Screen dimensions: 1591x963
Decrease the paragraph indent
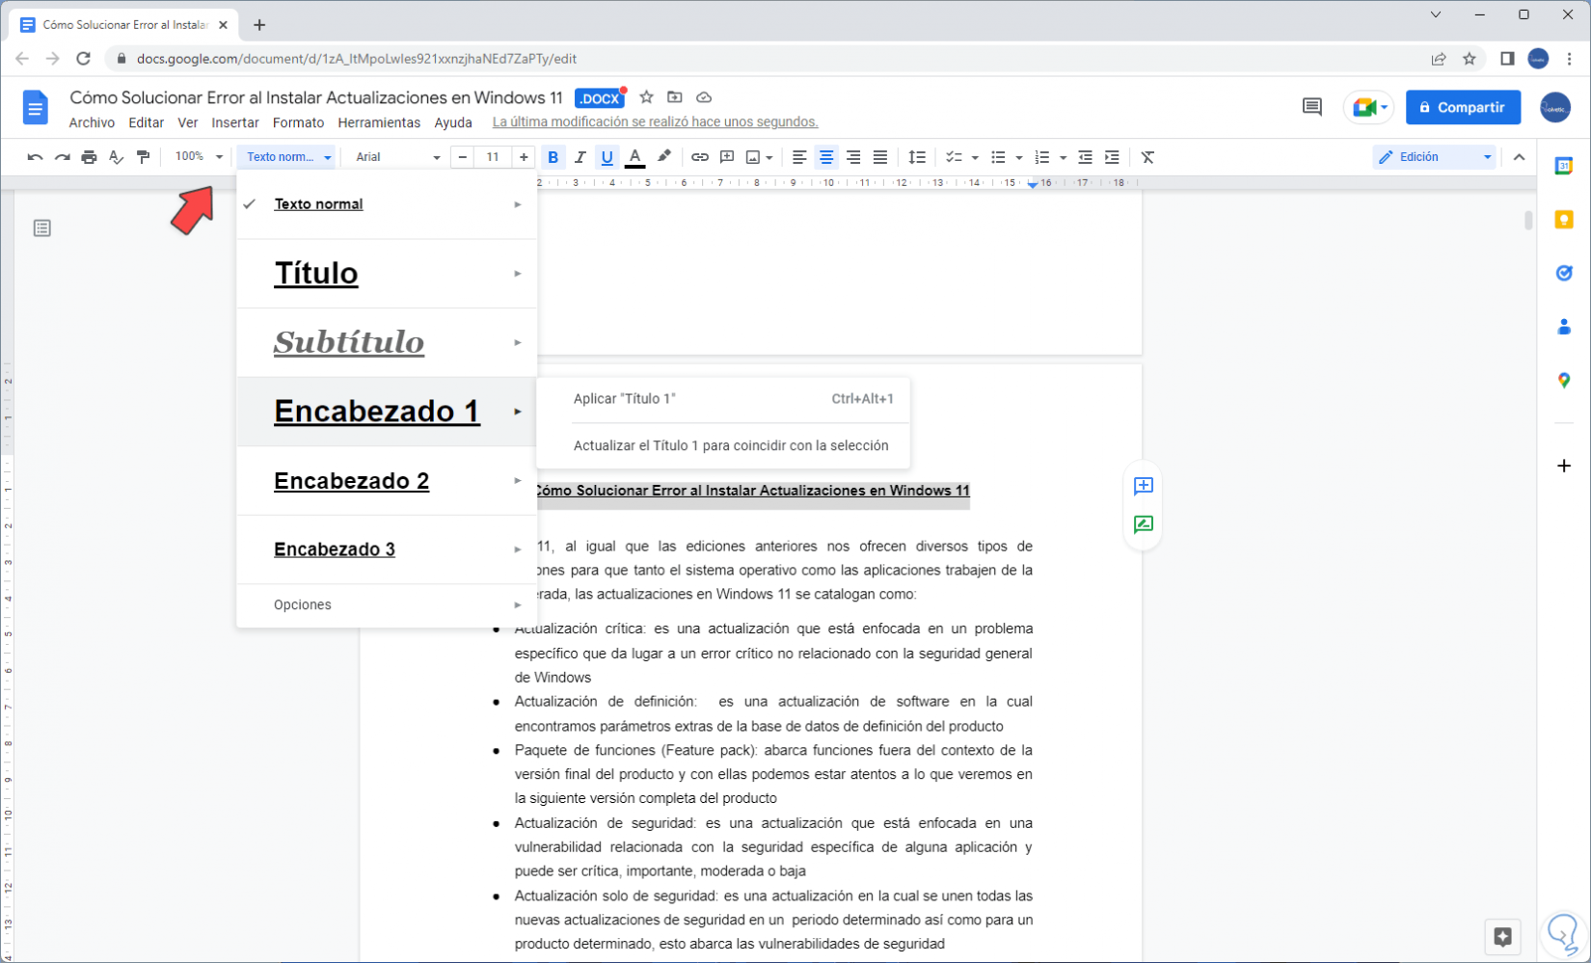[x=1085, y=157]
